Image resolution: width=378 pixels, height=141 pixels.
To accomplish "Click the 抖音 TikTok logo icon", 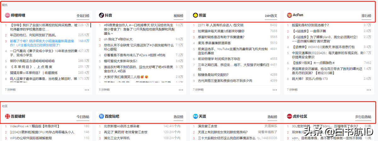I will (x=102, y=15).
